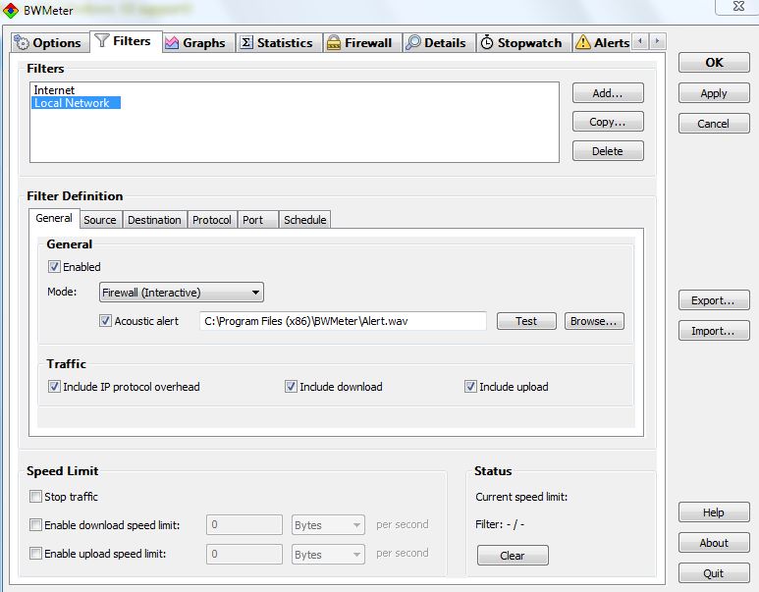This screenshot has height=592, width=759.
Task: Open the Port filter definition tab
Action: [x=257, y=220]
